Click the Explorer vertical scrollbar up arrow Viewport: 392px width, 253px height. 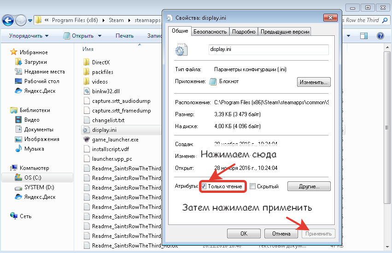pos(387,47)
